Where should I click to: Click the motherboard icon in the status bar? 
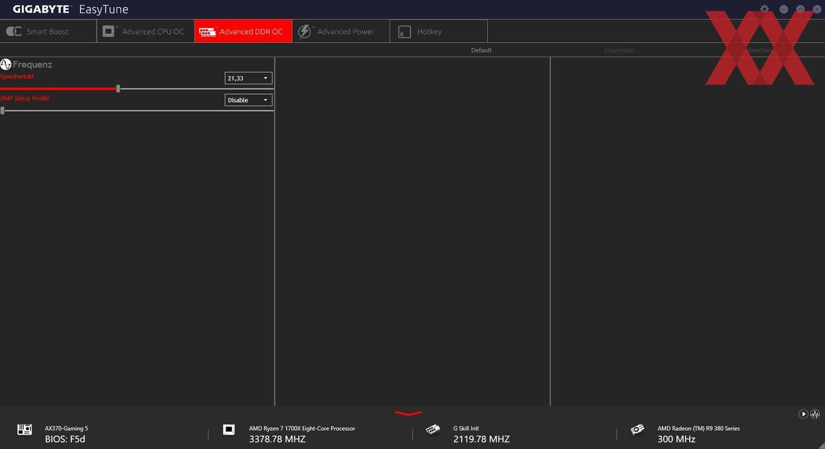[25, 430]
